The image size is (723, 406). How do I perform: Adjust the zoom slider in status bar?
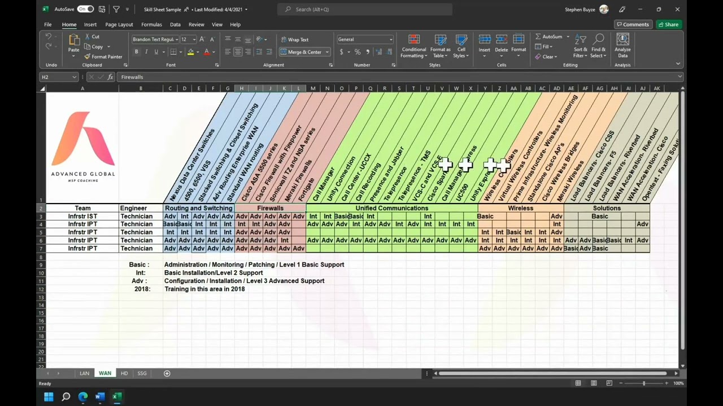[x=643, y=383]
